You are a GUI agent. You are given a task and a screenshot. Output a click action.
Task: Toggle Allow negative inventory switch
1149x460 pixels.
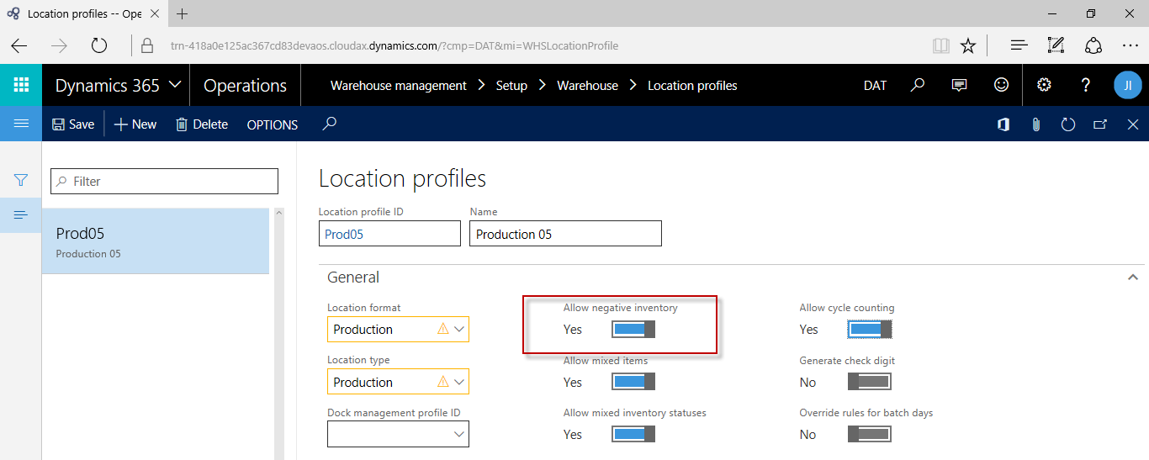tap(633, 330)
